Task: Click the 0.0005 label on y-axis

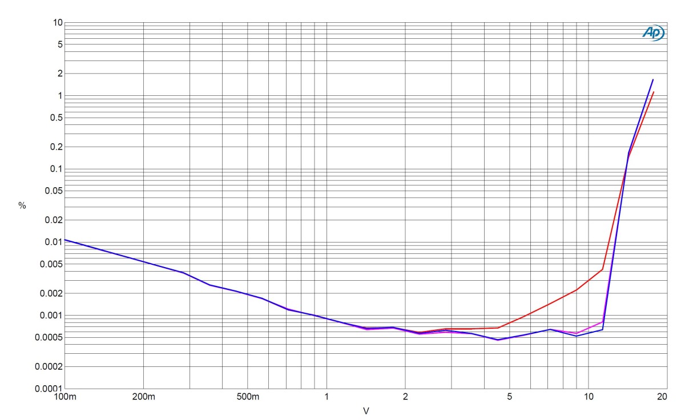Action: (48, 337)
